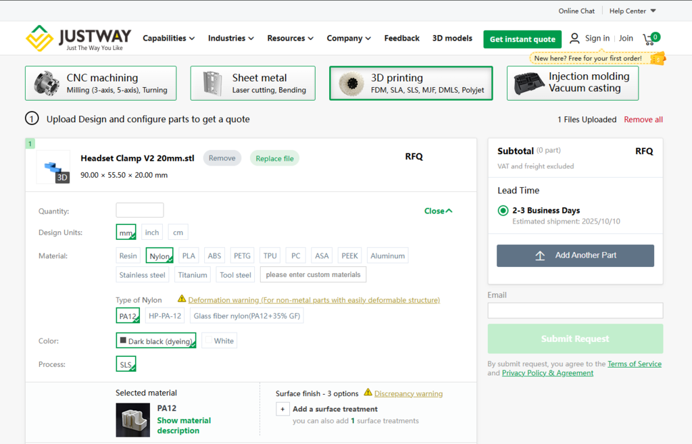The image size is (692, 444).
Task: Click Add Another Part button
Action: (575, 255)
